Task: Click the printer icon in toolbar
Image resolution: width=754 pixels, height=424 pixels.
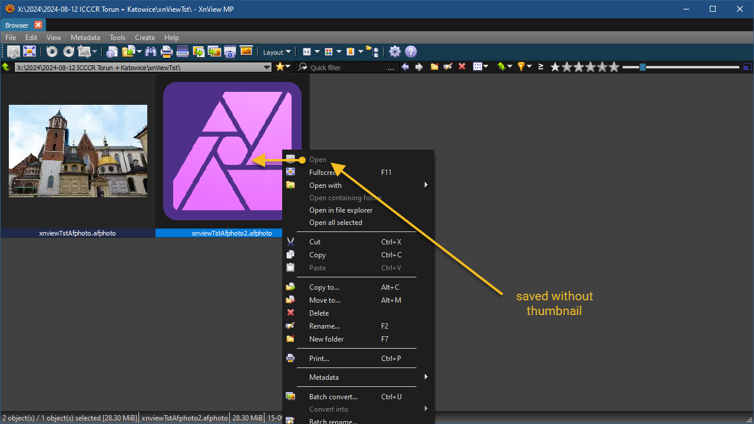Action: click(x=167, y=52)
